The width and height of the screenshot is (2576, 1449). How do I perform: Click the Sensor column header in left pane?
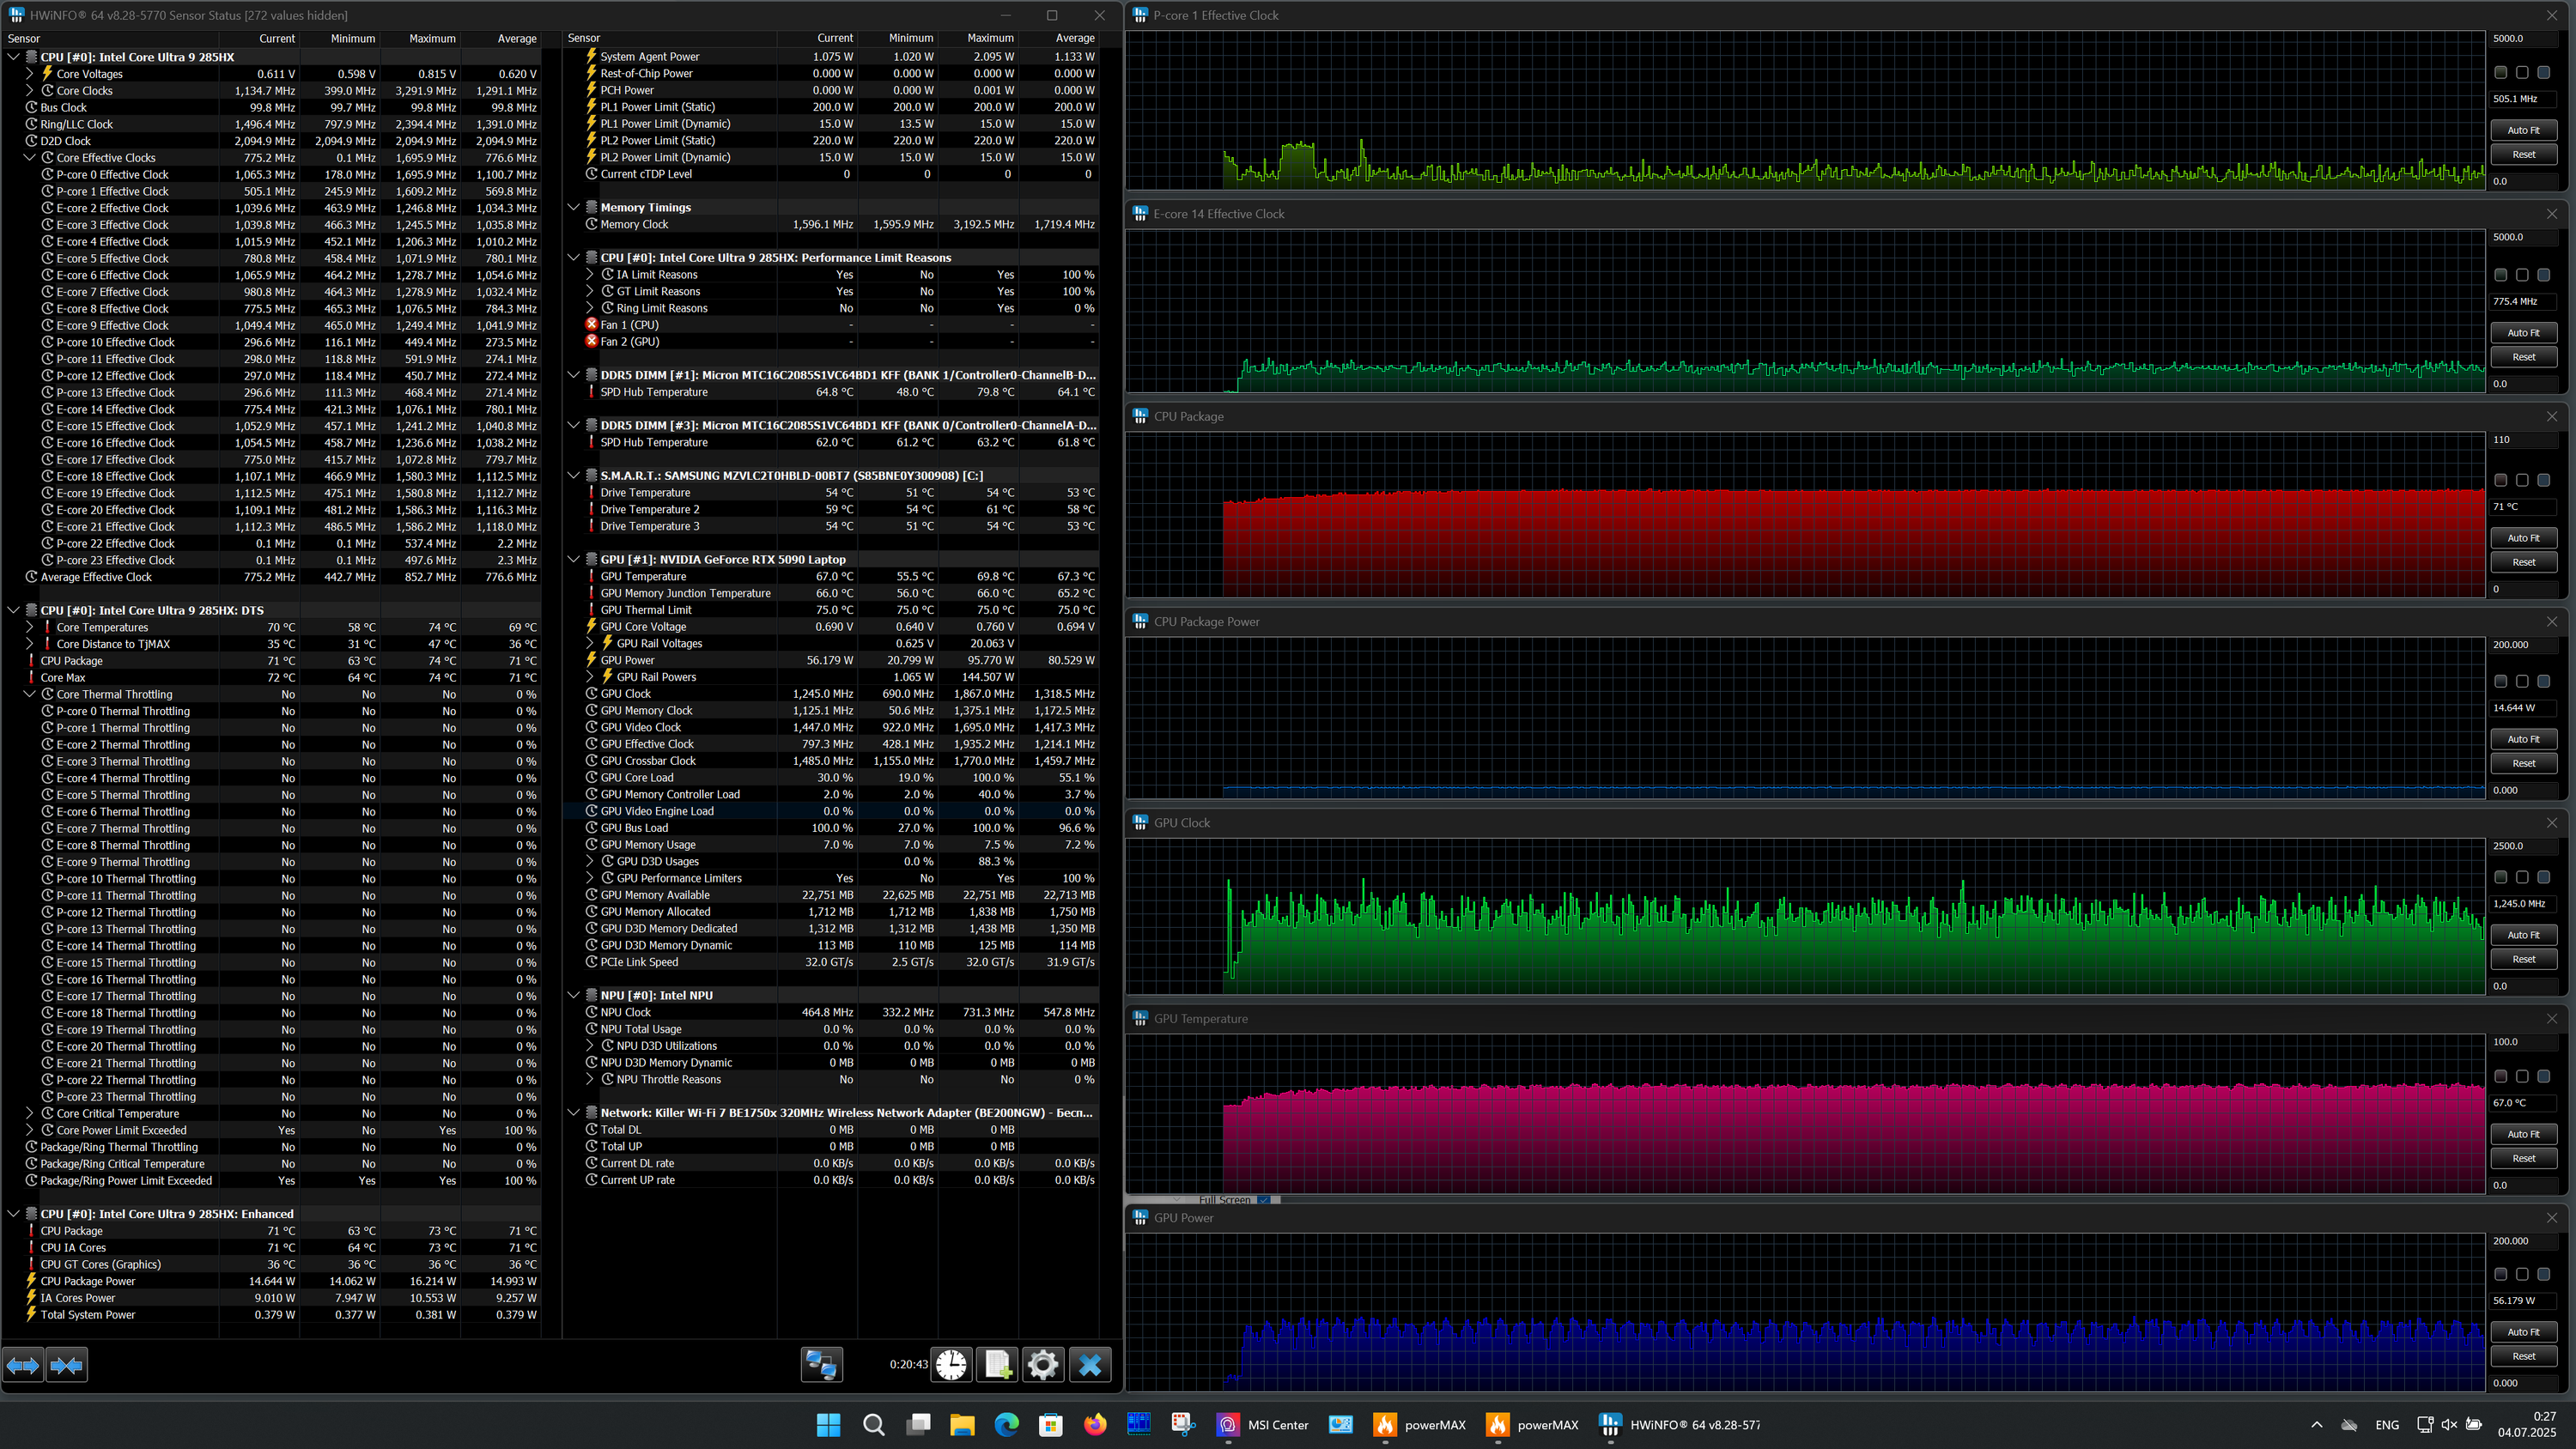point(24,39)
